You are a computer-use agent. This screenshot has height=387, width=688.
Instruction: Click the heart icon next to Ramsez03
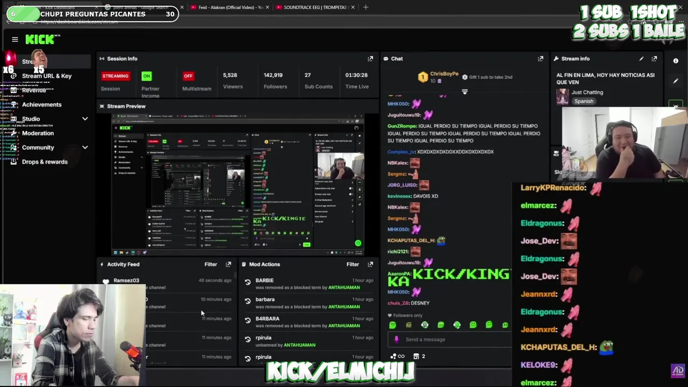point(106,281)
